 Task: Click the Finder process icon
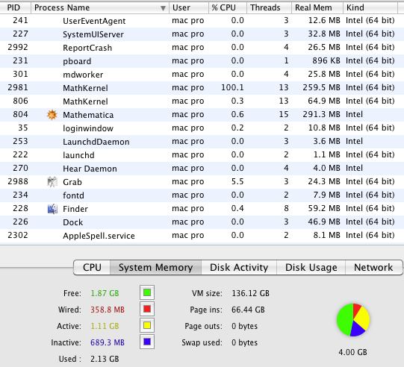(x=52, y=209)
